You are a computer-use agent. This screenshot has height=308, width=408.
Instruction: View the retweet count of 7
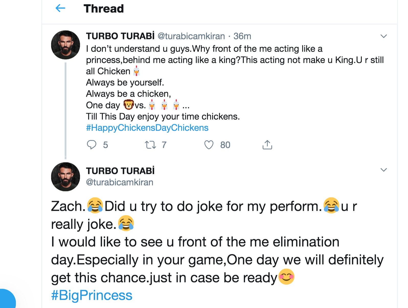[x=164, y=145]
